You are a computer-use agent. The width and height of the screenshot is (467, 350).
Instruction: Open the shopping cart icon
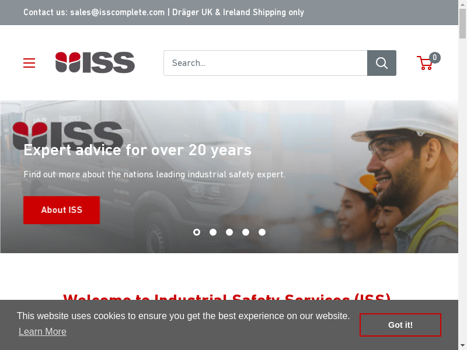(x=425, y=63)
